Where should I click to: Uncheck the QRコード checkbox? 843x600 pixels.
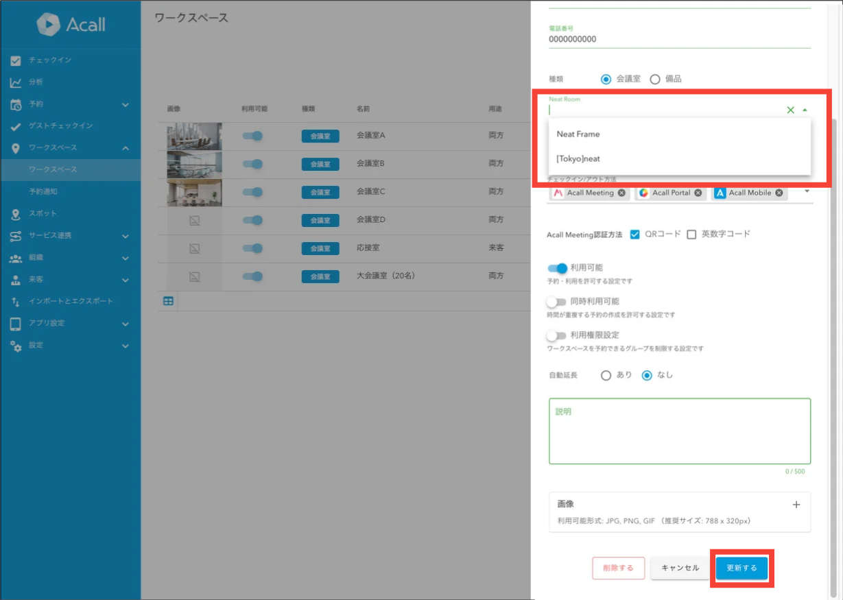(x=634, y=235)
